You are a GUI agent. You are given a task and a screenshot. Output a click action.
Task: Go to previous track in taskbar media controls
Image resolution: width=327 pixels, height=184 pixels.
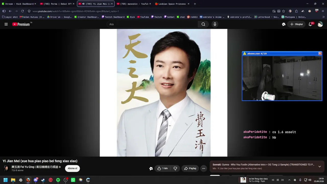coord(273,180)
